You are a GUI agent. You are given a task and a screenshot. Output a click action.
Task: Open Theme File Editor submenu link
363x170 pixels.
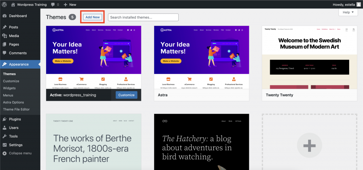coord(16,109)
